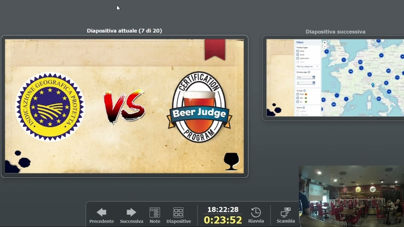Advance with the Successiva arrow button
This screenshot has width=404, height=227.
131,216
